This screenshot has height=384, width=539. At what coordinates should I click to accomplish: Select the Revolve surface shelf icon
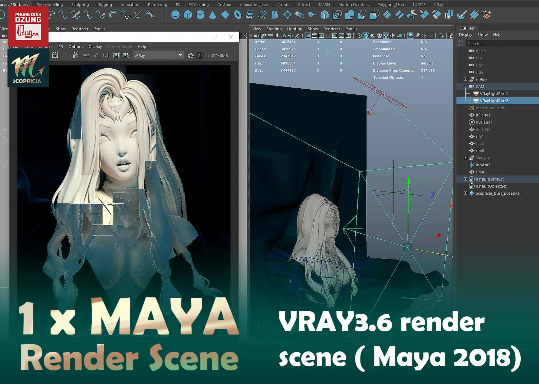click(x=250, y=15)
